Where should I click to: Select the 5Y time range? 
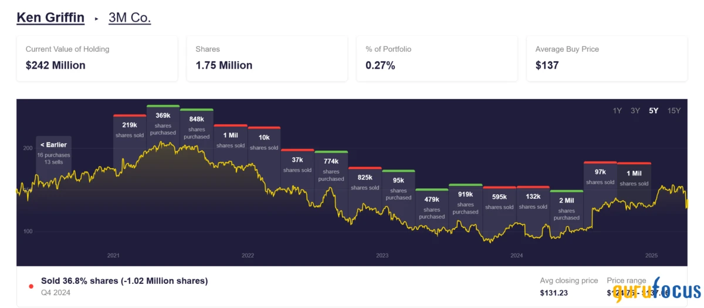(x=654, y=111)
